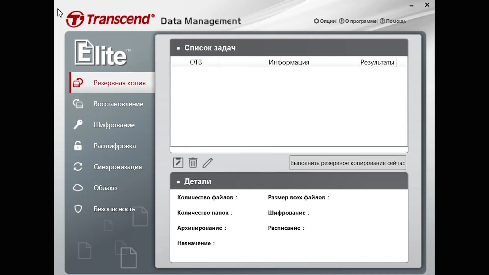The image size is (489, 275).
Task: Click the Архивирование label
Action: coord(201,228)
